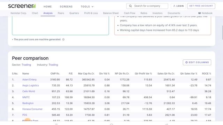Open the Notebook link
Image resolution: width=223 pixels, height=125 pixels.
pyautogui.click(x=205, y=13)
